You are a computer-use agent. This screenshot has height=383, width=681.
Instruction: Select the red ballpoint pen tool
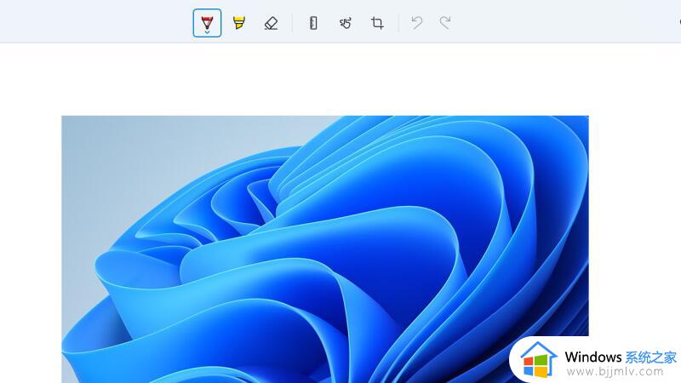207,23
